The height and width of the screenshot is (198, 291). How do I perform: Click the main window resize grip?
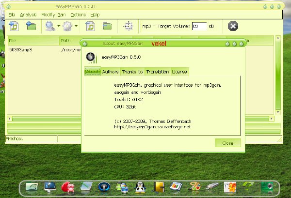click(280, 139)
